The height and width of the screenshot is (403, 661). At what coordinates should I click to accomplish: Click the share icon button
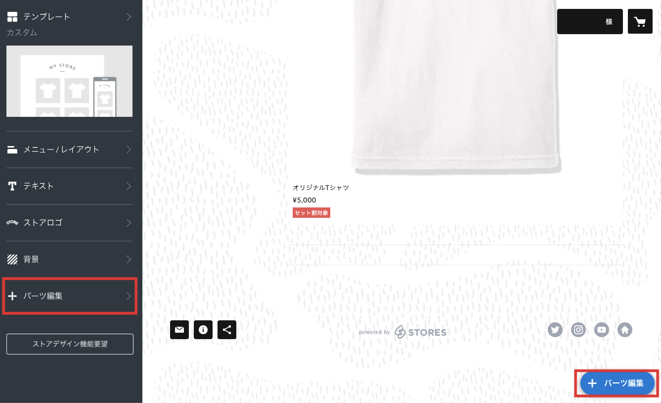[227, 330]
